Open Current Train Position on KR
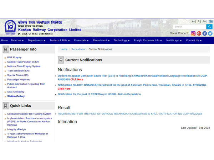Image resolution: width=214 pixels, height=160 pixels. click(23, 62)
